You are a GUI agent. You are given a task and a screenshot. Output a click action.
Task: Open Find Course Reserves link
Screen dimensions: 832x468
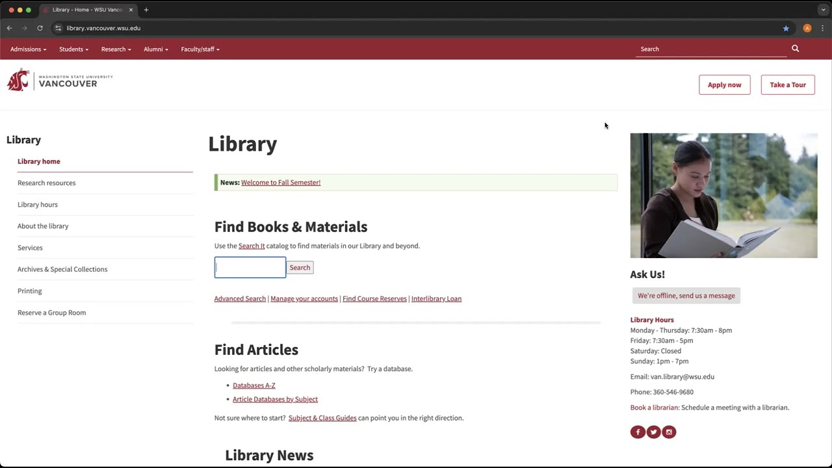pos(374,298)
